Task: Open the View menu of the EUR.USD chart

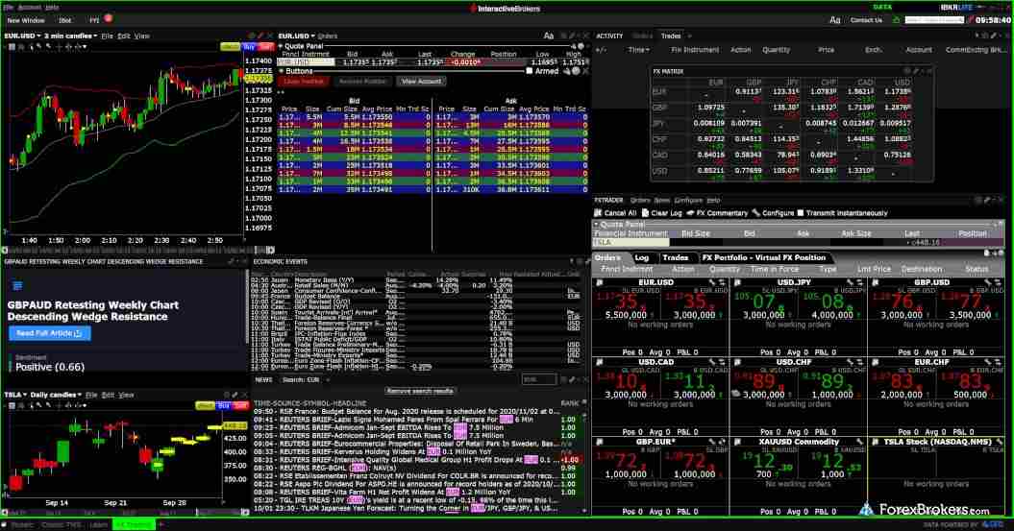Action: point(142,36)
